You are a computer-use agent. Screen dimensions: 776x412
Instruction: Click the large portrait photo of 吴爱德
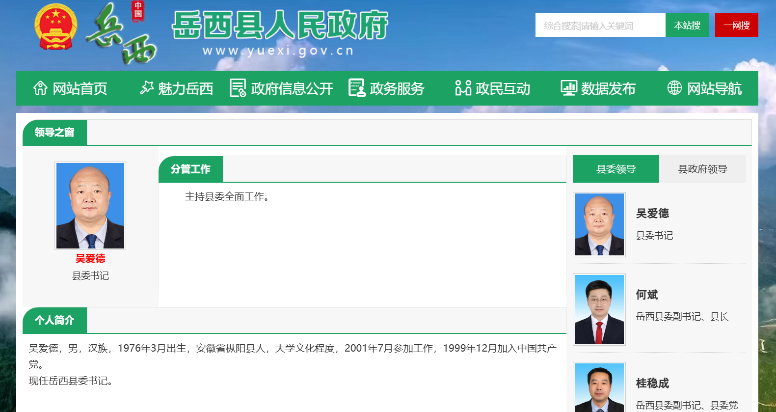tap(90, 206)
